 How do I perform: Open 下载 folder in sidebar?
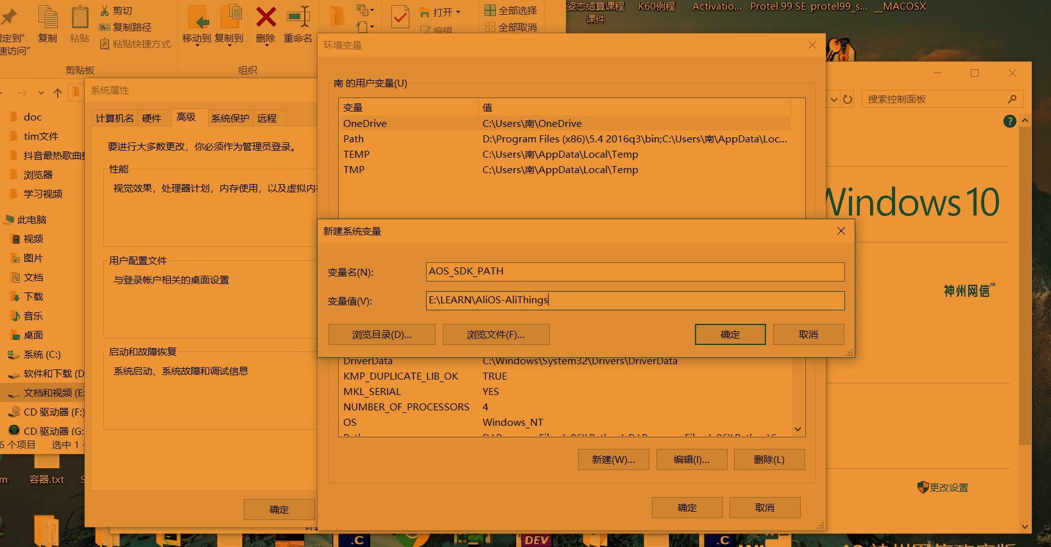[33, 296]
